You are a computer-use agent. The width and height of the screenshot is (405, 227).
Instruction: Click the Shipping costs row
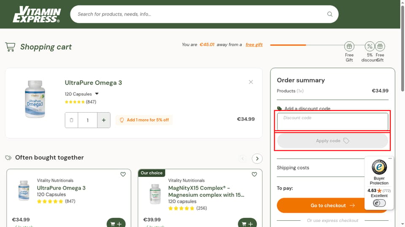point(332,168)
